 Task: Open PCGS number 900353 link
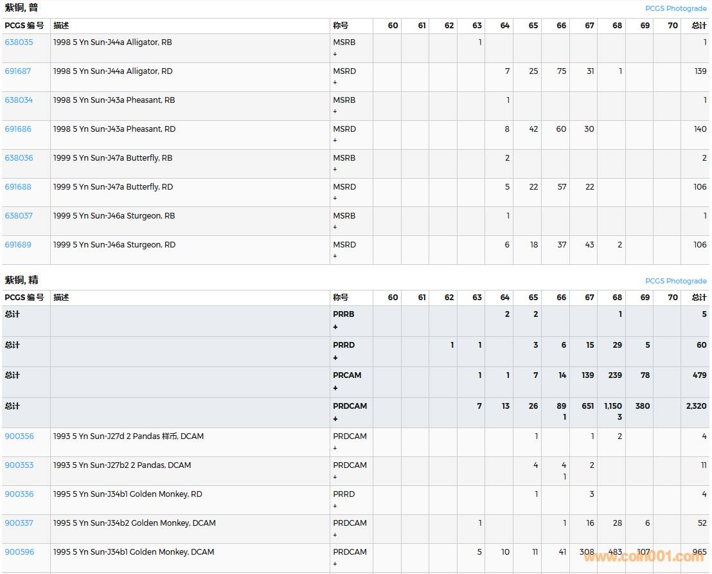pyautogui.click(x=19, y=465)
